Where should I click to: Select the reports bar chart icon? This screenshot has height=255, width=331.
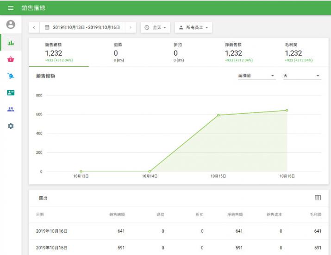point(11,42)
